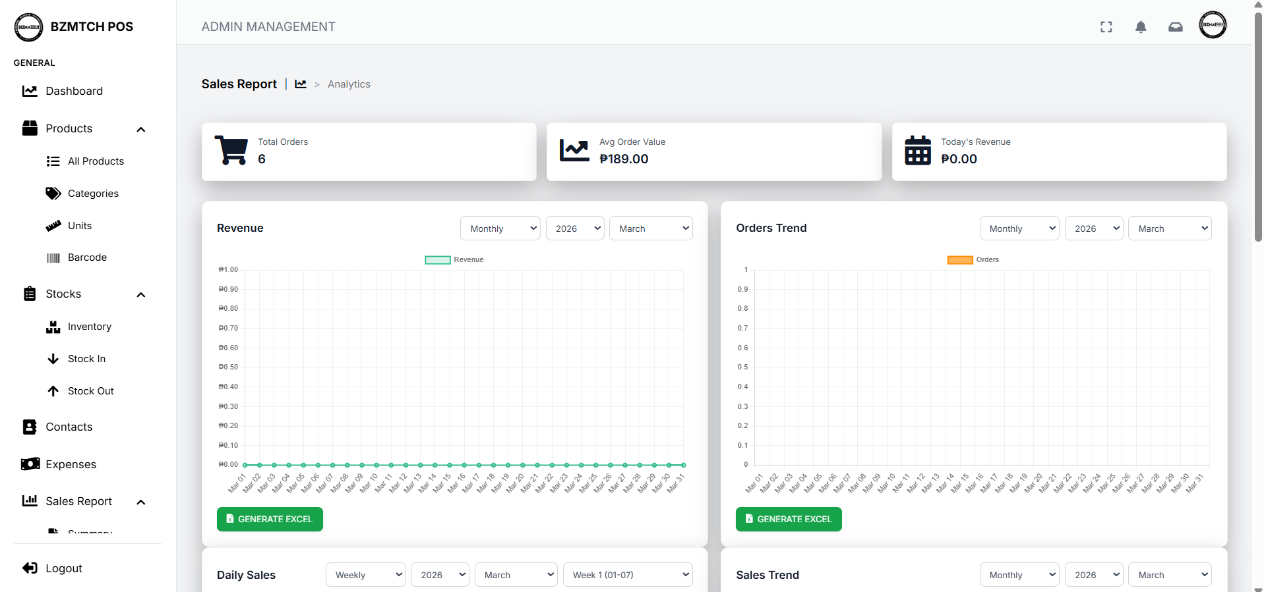Open the user profile avatar in header
1264x592 pixels.
pos(1212,26)
